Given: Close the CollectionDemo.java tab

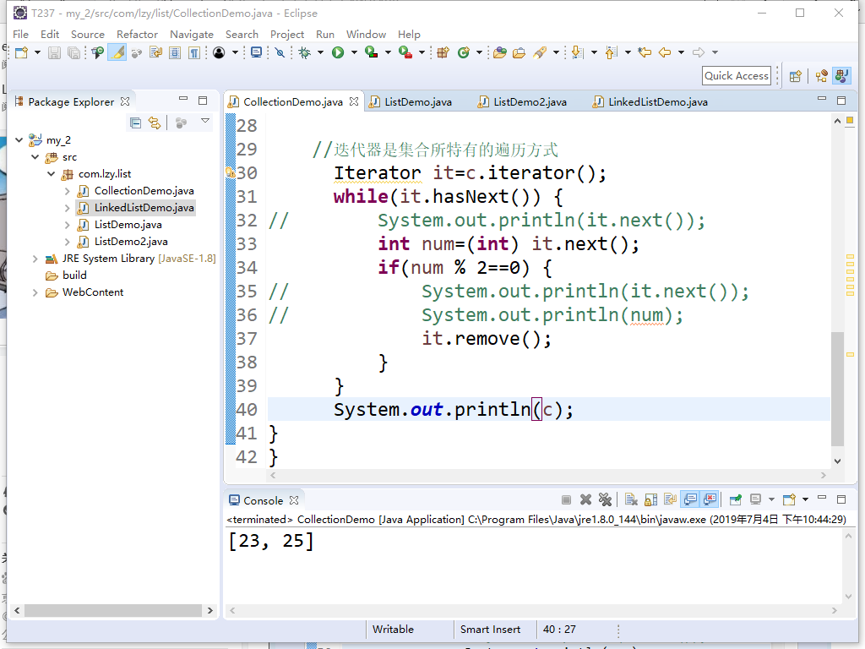Looking at the screenshot, I should click(354, 101).
